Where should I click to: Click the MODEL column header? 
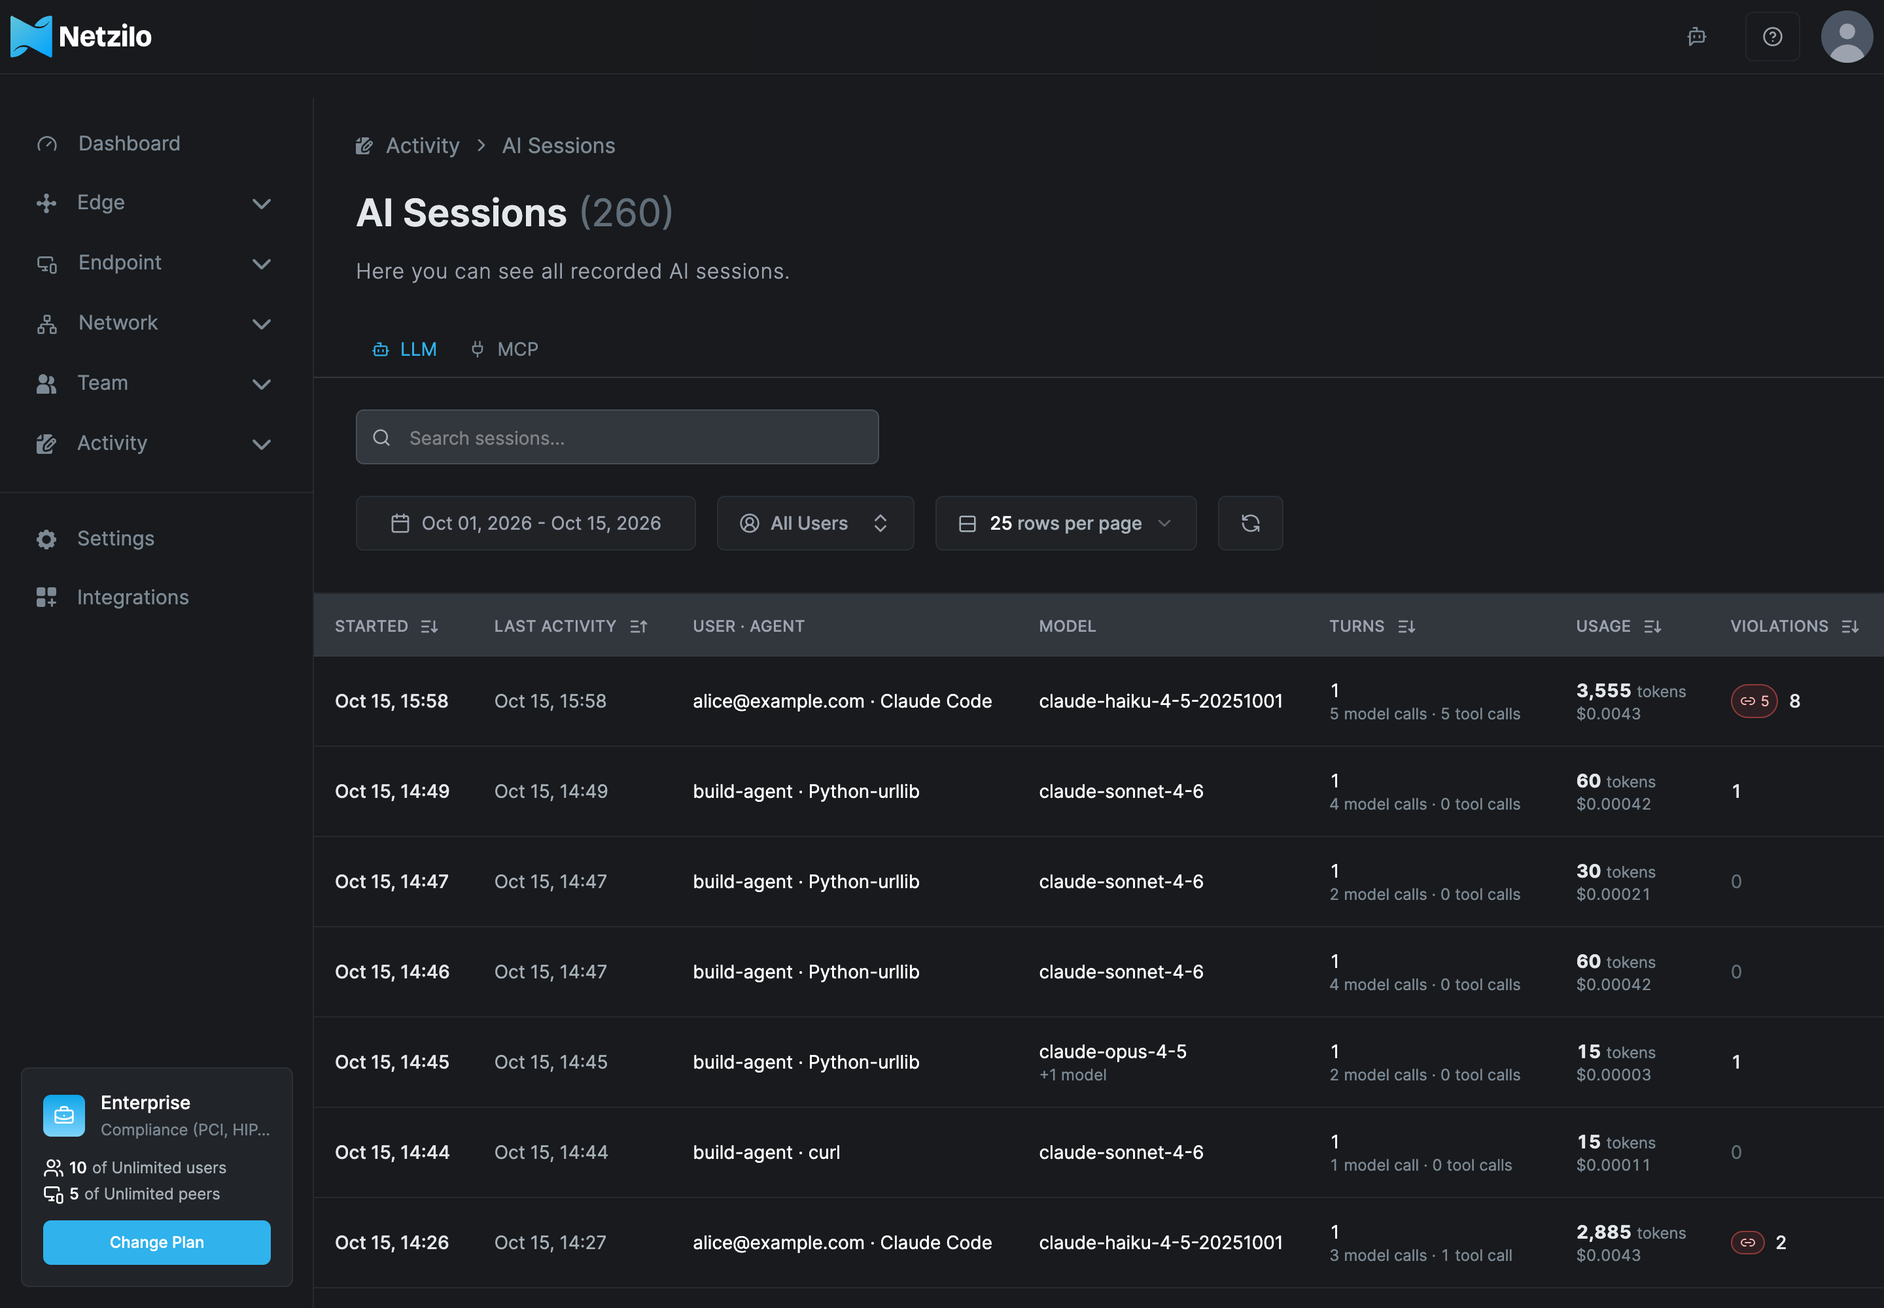[x=1066, y=626]
